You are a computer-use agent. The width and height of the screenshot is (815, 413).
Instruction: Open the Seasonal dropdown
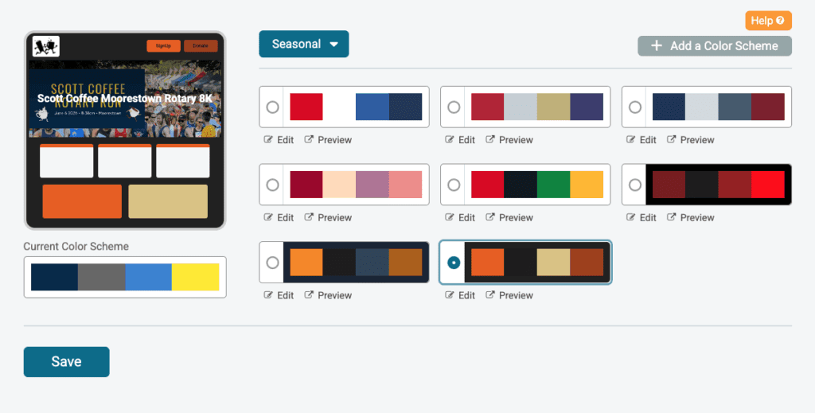click(x=303, y=45)
